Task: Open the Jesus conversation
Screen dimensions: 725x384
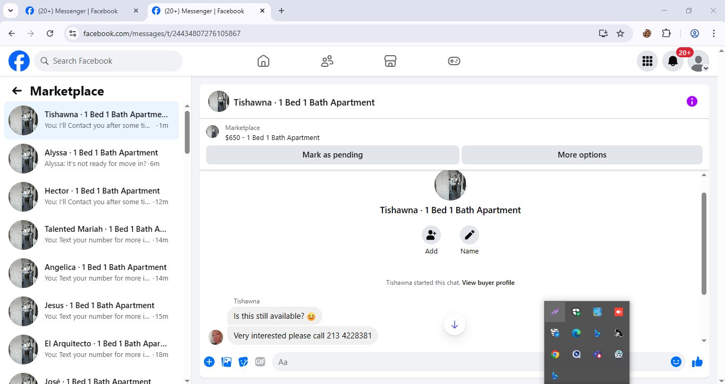Action: [91, 311]
